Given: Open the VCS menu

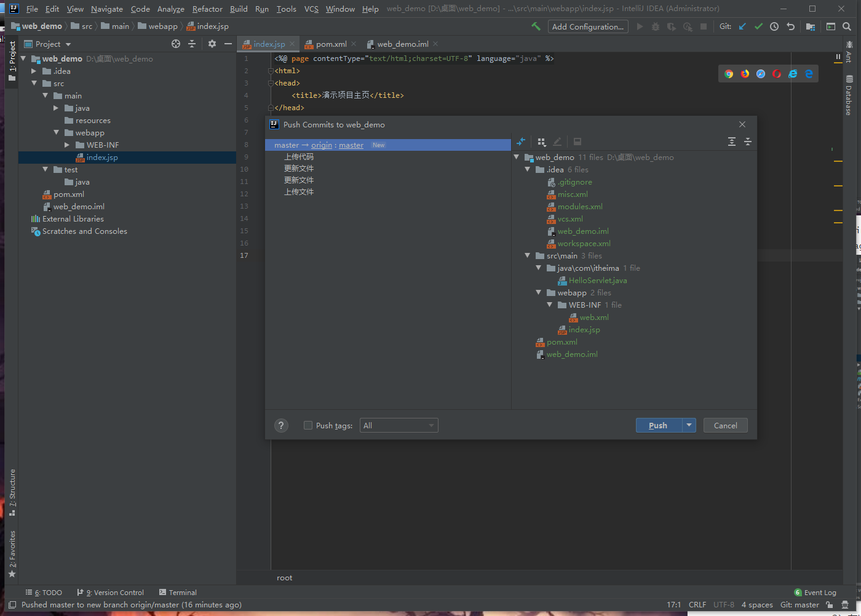Looking at the screenshot, I should (311, 9).
